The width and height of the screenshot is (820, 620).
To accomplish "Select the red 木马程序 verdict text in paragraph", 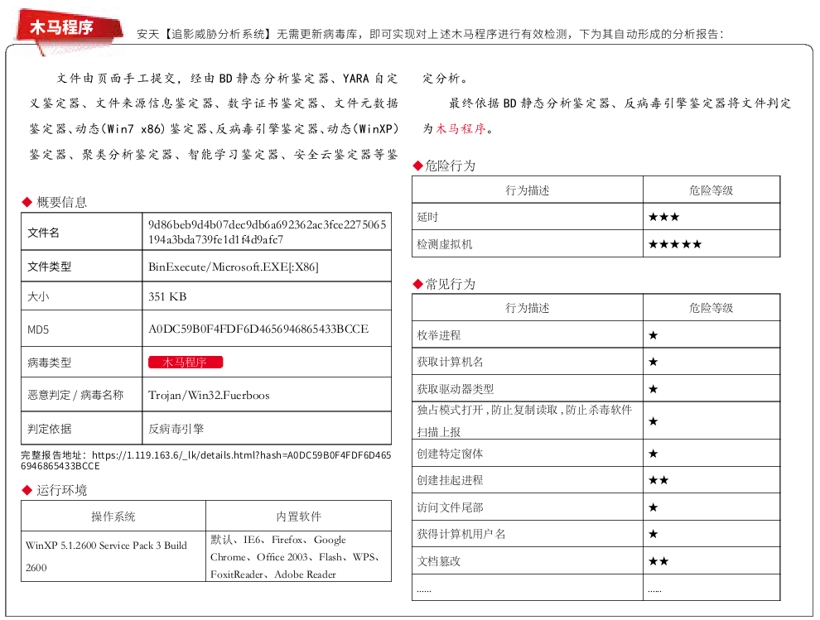I will pos(461,128).
